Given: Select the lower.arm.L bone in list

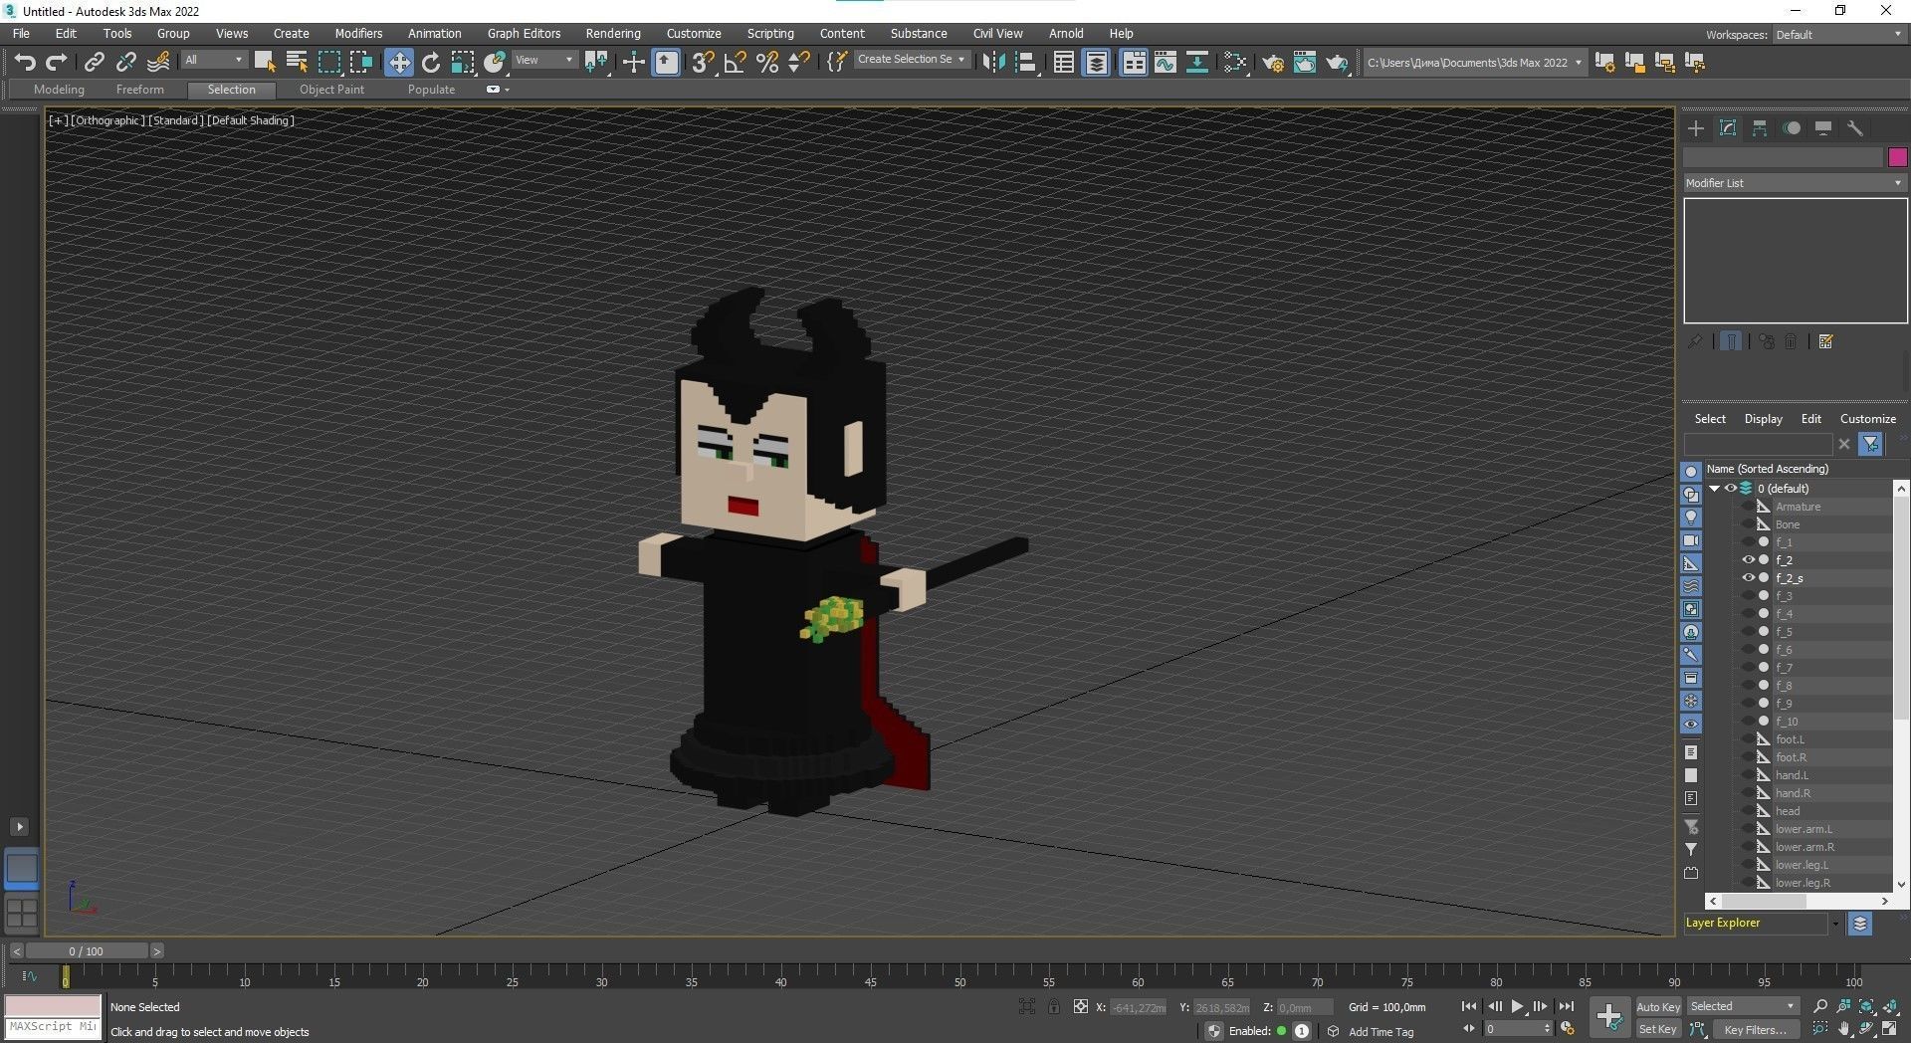Looking at the screenshot, I should tap(1803, 829).
